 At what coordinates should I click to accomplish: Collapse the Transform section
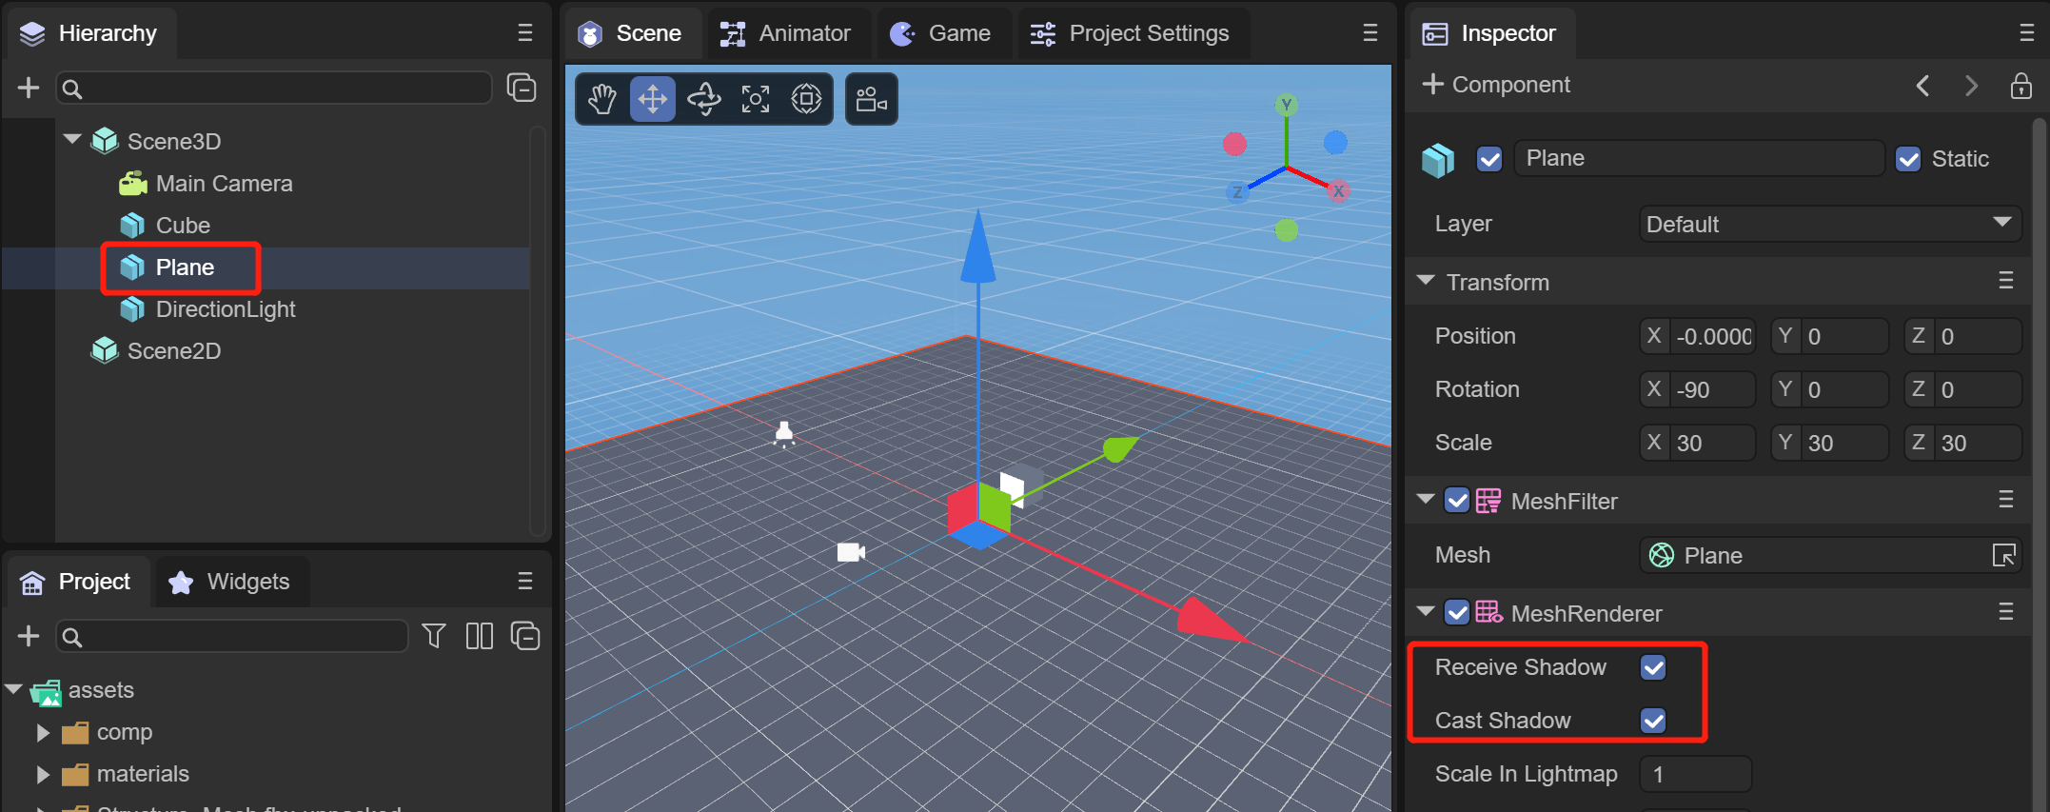[1426, 282]
